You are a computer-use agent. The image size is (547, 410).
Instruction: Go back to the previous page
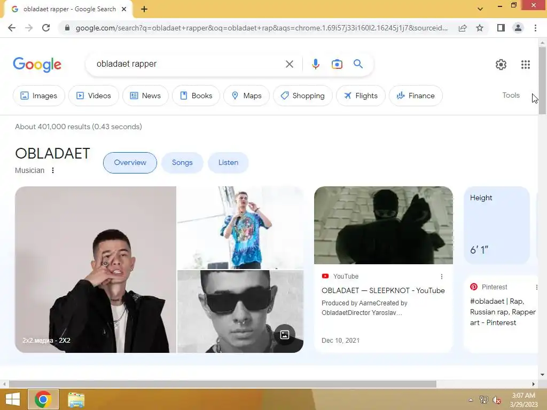(12, 28)
